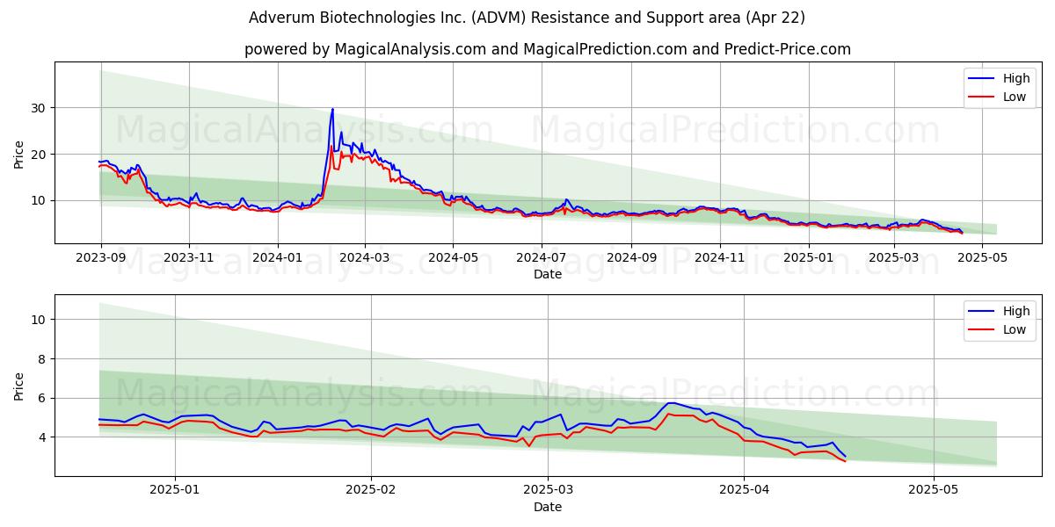Click the 2024-01 tick label

tap(278, 257)
